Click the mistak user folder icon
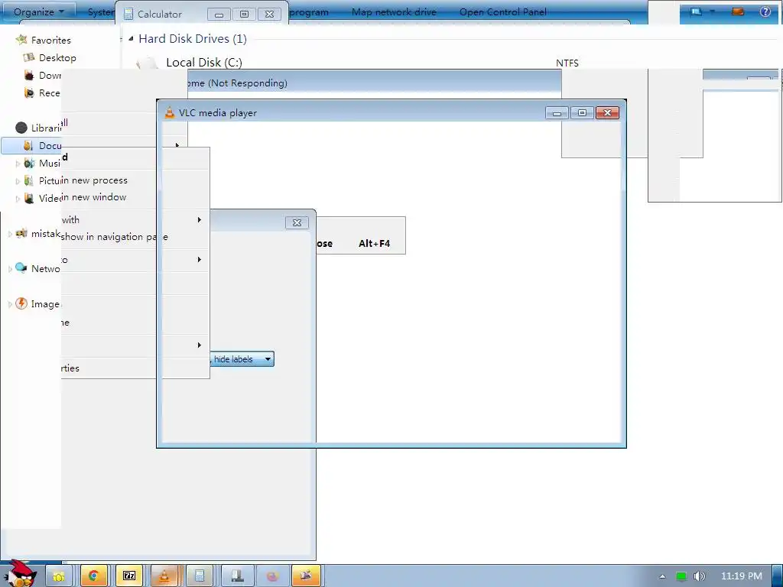Viewport: 783px width, 587px height. pos(21,233)
